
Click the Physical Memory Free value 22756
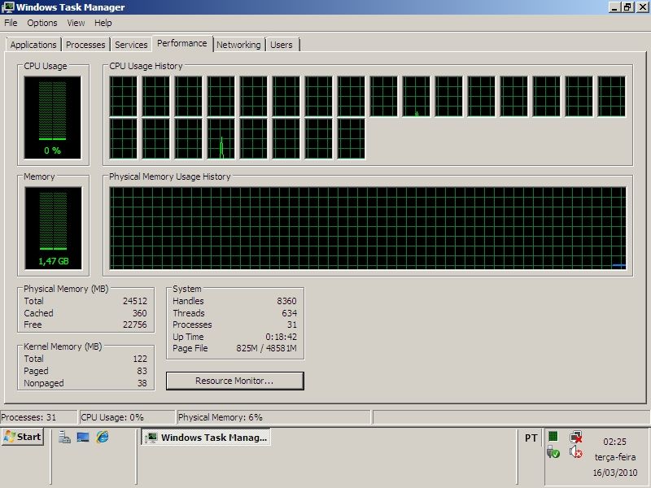134,325
